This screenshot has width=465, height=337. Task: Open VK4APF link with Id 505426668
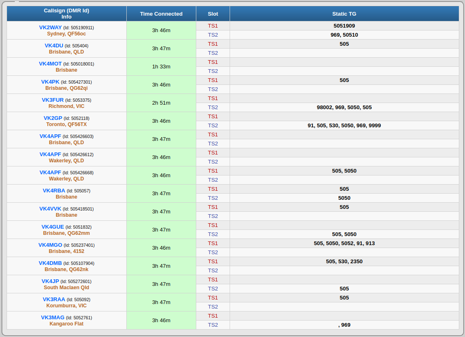pyautogui.click(x=50, y=173)
